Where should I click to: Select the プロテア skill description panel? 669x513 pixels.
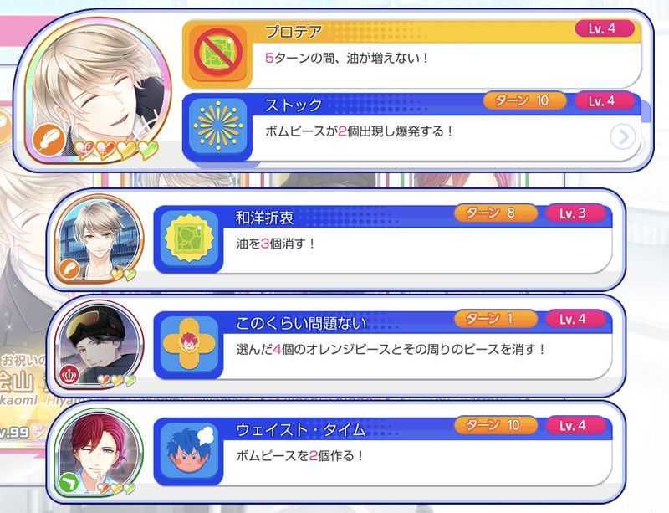point(412,54)
